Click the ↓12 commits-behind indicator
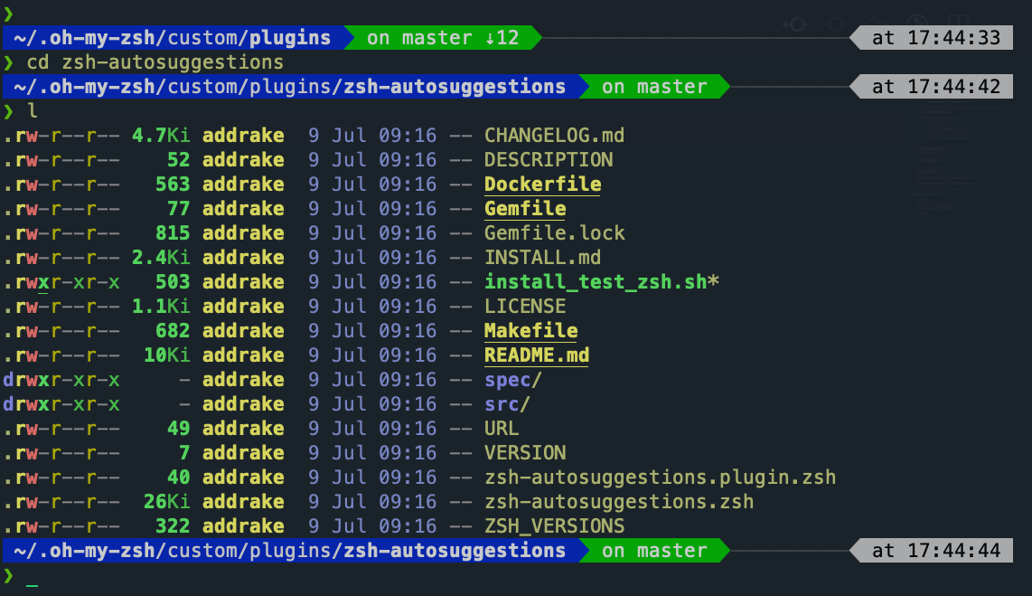The height and width of the screenshot is (596, 1032). click(502, 37)
